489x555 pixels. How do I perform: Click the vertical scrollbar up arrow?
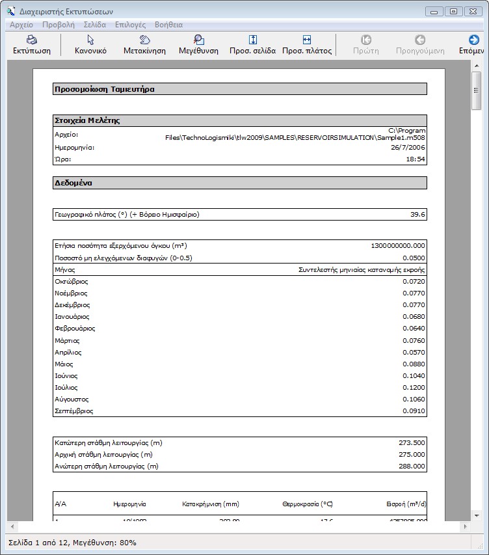(x=477, y=66)
